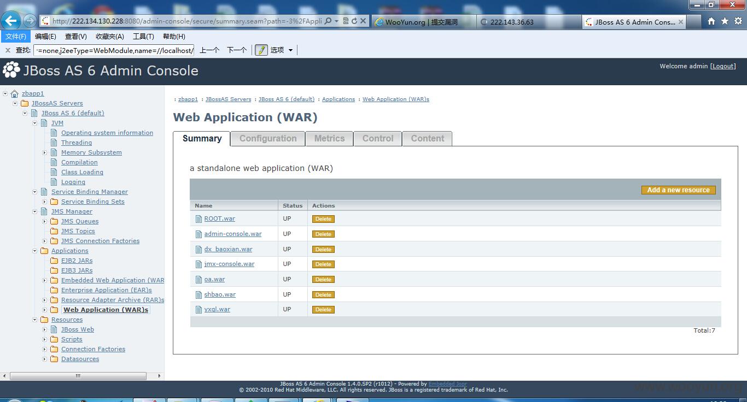This screenshot has height=402, width=747.
Task: Open the 工具(T) menu
Action: click(x=143, y=37)
